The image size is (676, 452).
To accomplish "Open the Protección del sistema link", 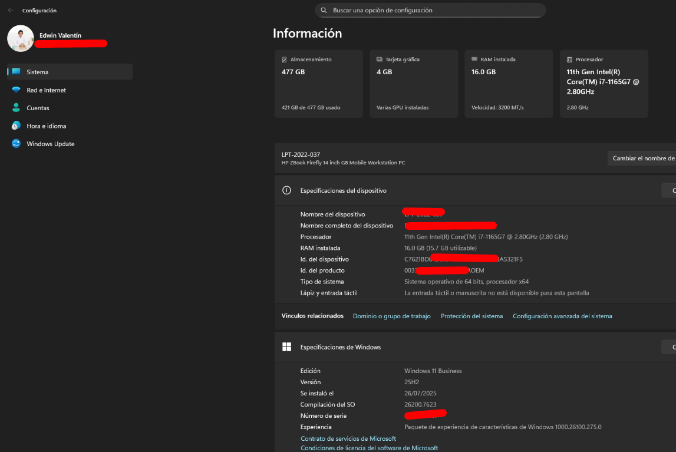I will pyautogui.click(x=471, y=316).
